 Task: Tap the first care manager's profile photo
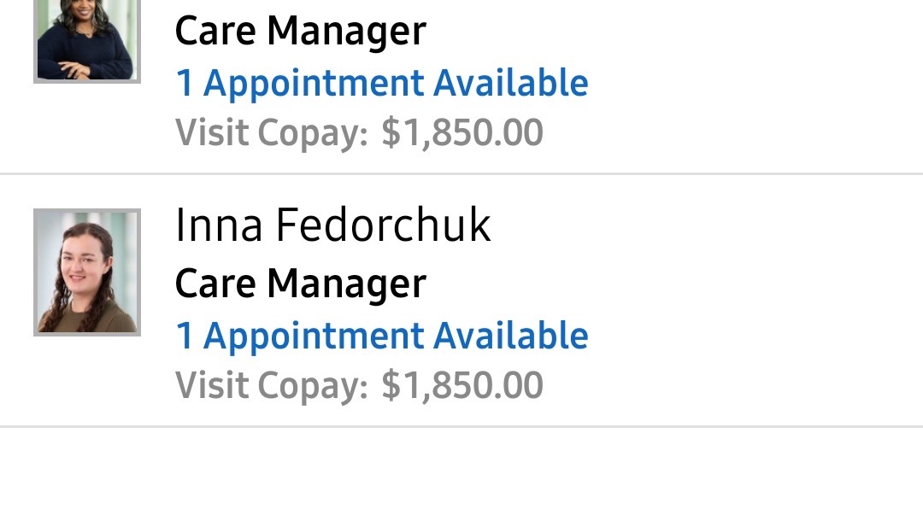click(x=87, y=40)
